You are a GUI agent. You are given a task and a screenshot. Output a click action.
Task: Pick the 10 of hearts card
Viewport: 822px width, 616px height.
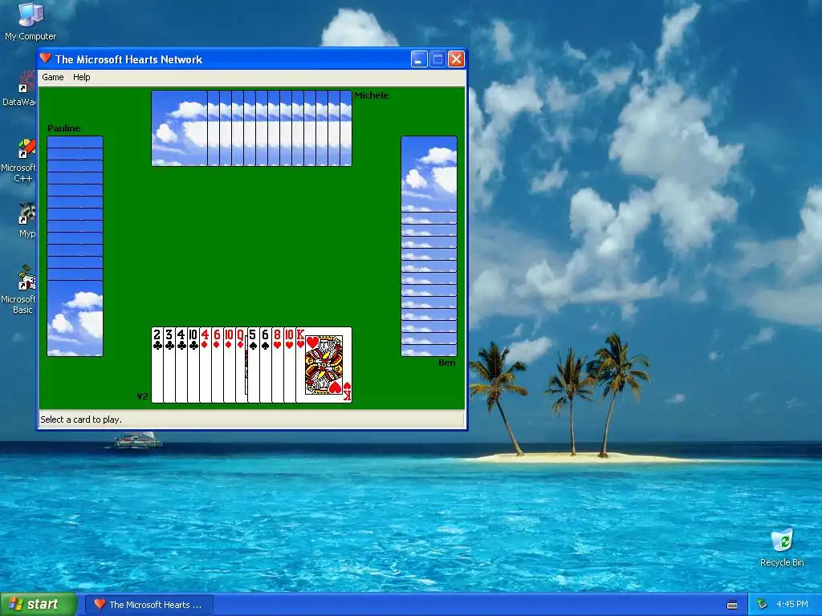[289, 365]
